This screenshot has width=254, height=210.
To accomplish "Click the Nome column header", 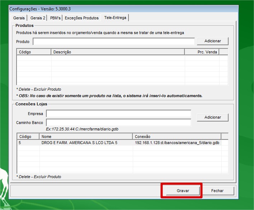I will [85, 137].
